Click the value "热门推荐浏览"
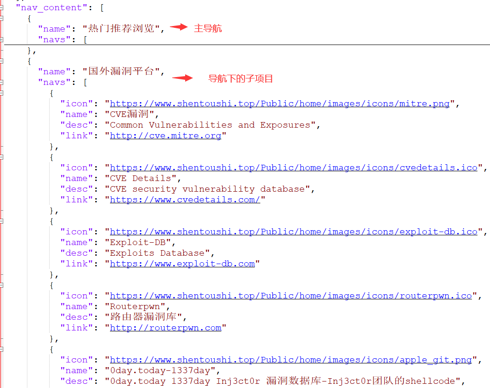490x388 pixels. pyautogui.click(x=122, y=28)
